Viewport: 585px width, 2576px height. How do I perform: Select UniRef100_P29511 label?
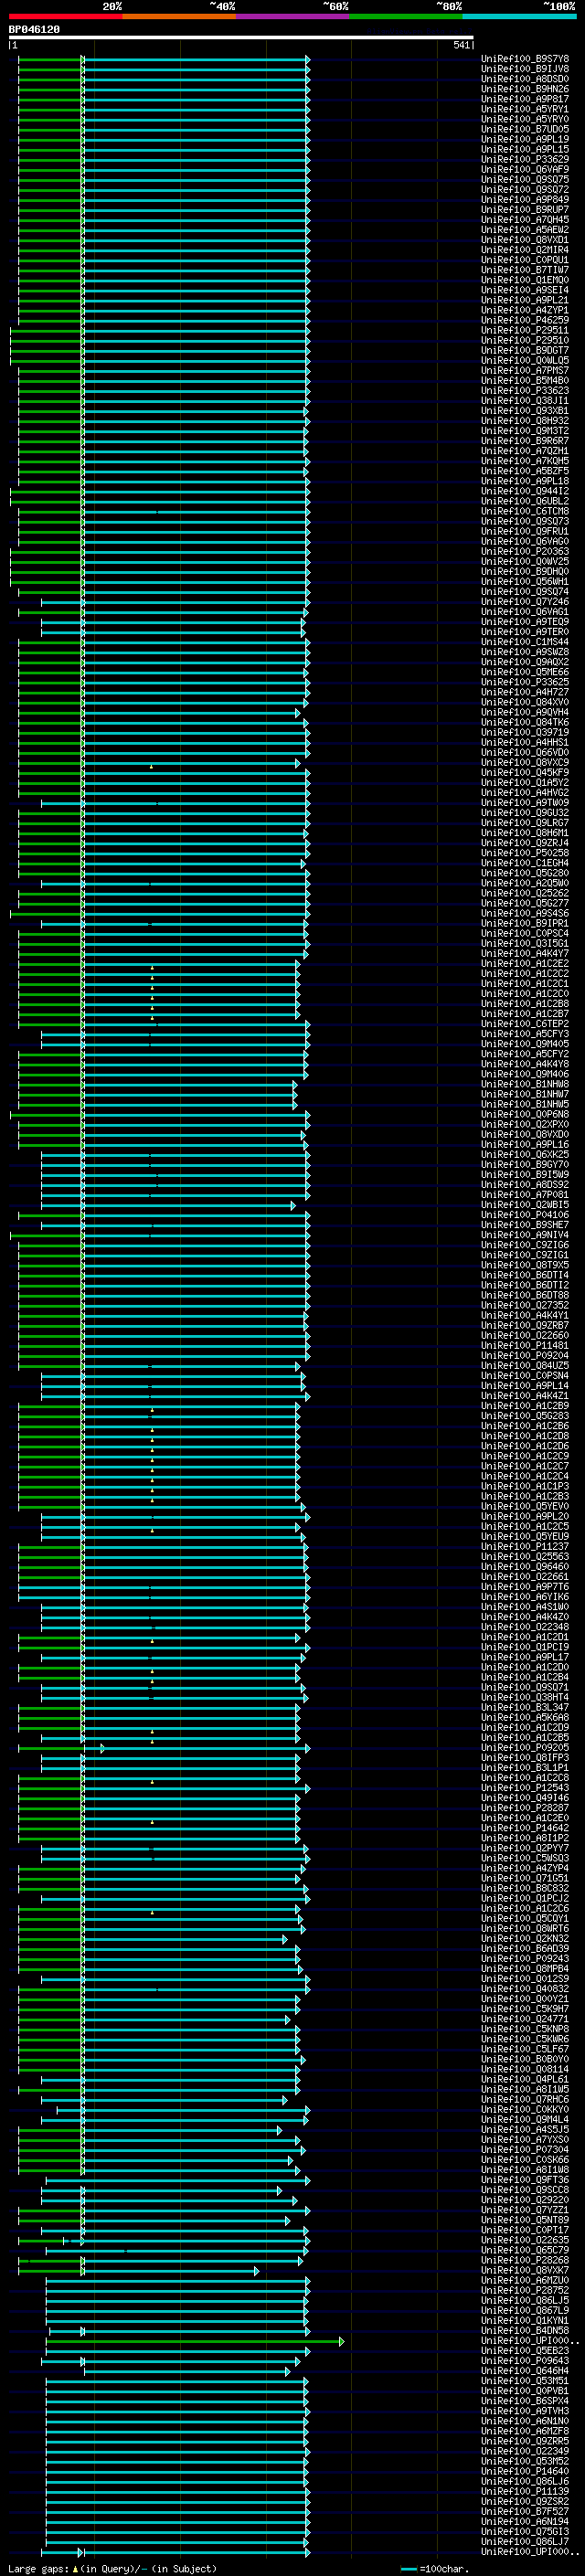pyautogui.click(x=525, y=330)
